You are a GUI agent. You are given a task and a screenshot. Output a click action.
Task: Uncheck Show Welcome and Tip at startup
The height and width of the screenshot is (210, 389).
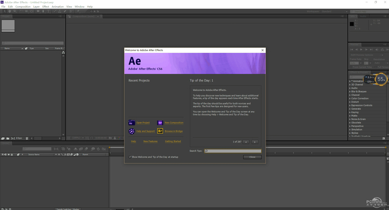coord(129,157)
